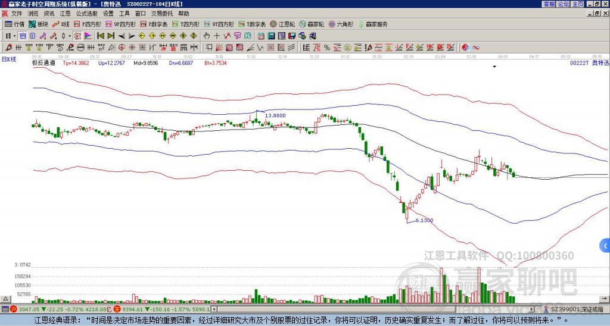Open the P四方形 tool
The width and height of the screenshot is (610, 326).
88,24
